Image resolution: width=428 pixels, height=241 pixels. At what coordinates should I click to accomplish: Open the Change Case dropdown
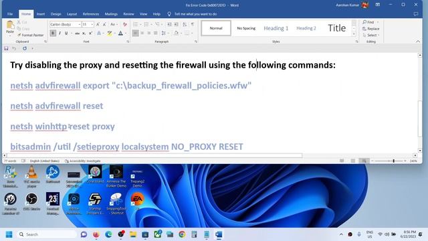click(x=114, y=24)
